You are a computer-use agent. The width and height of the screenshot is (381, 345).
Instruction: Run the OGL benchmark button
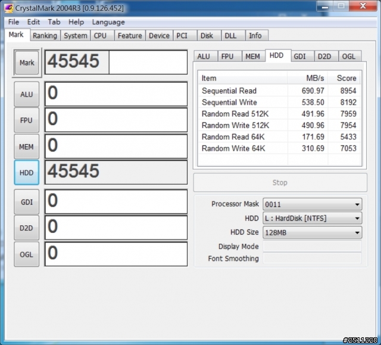tap(26, 254)
